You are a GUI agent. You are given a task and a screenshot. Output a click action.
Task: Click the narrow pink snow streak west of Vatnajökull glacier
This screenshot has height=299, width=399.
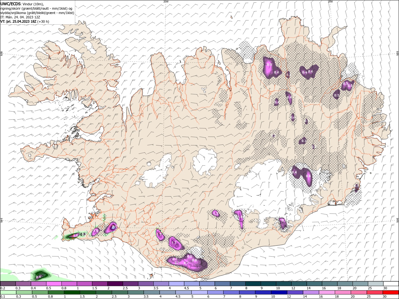point(239,219)
